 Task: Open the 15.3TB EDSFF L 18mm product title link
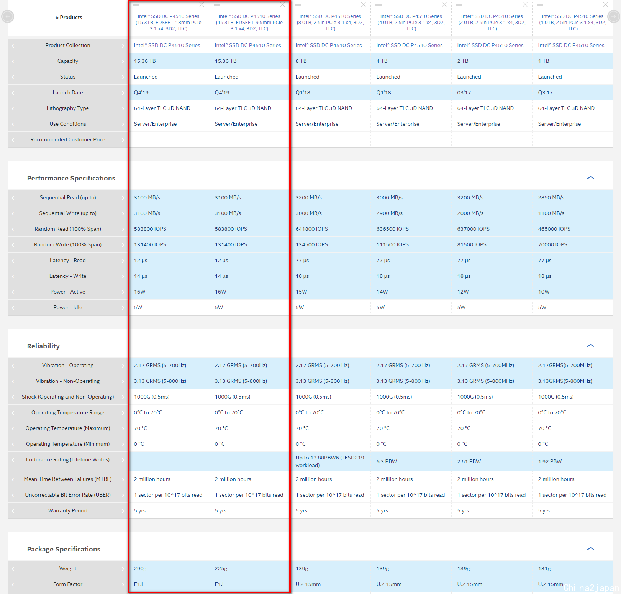(x=169, y=23)
